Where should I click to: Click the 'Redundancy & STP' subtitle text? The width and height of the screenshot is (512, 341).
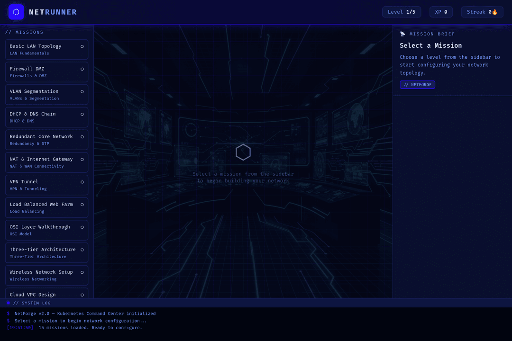tap(29, 144)
